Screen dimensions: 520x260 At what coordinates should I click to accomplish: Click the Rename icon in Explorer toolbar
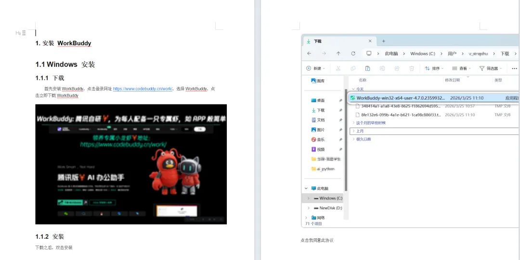[x=382, y=68]
